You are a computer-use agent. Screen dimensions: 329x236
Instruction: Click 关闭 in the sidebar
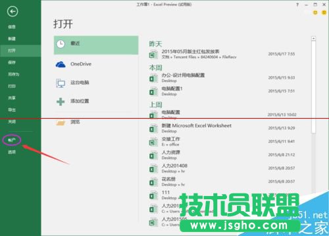pos(12,121)
